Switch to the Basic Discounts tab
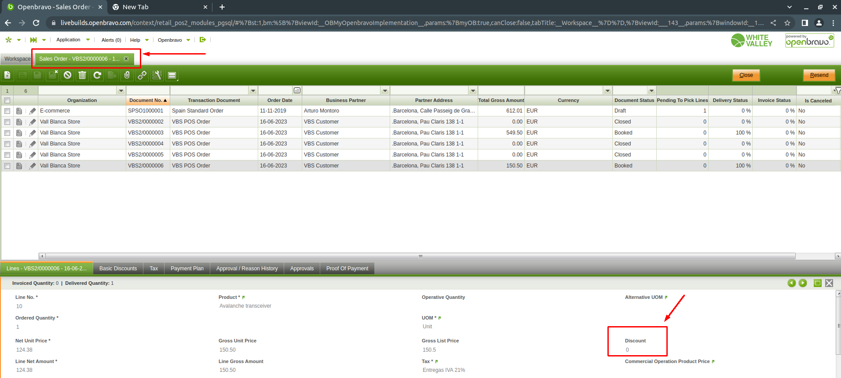 118,269
